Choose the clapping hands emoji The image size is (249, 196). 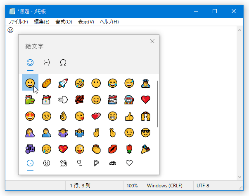(x=96, y=149)
